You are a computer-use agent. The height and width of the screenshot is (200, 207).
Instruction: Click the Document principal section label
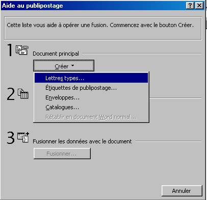(56, 54)
